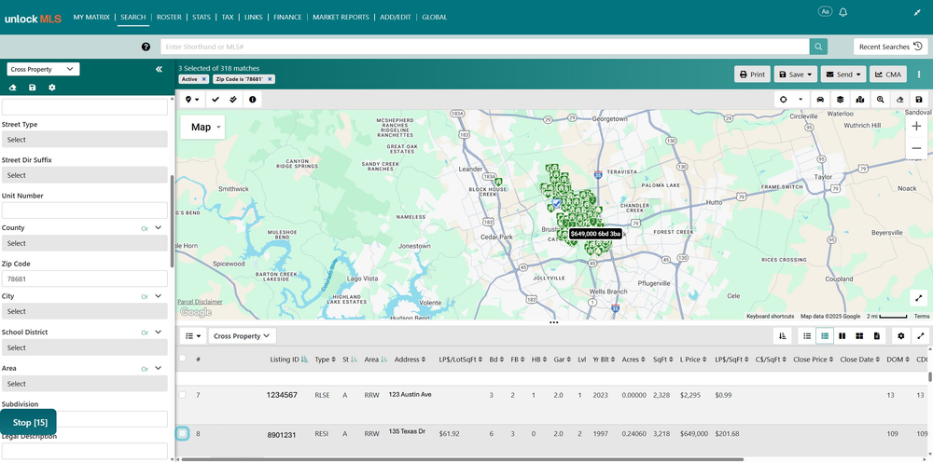
Task: Erase map shapes with the map eraser icon
Action: 899,99
